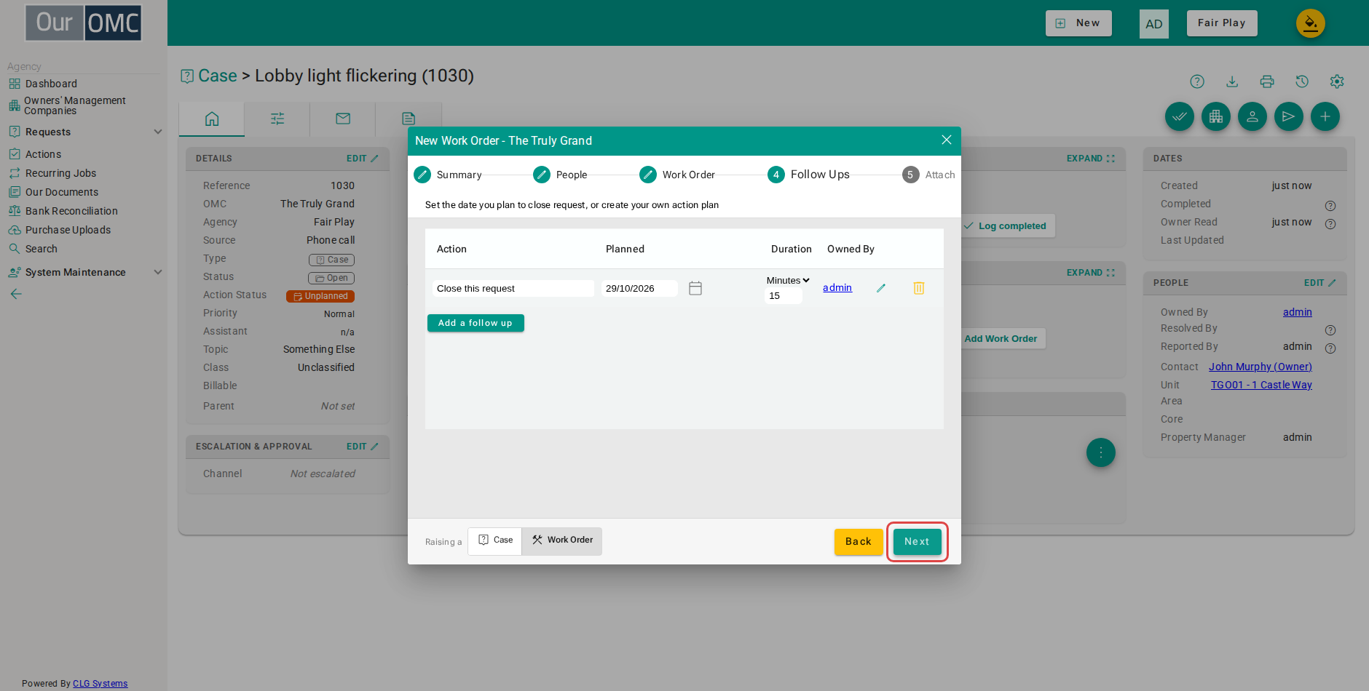Delete the Close this request follow up
Screen dimensions: 1369x691
click(919, 288)
